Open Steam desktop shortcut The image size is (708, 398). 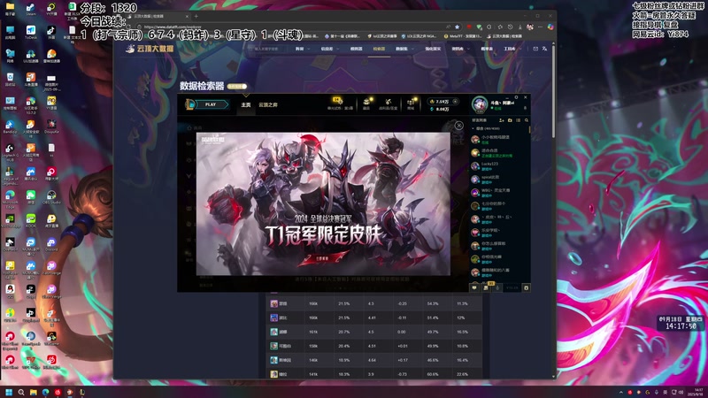click(x=31, y=9)
